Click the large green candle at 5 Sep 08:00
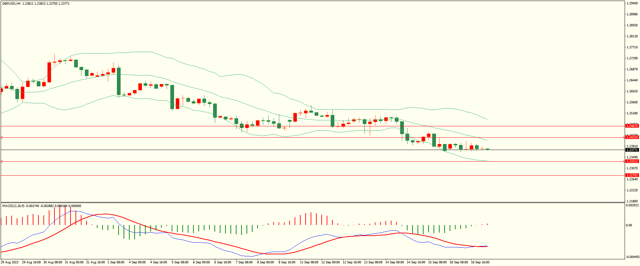640x266 pixels. [x=172, y=97]
